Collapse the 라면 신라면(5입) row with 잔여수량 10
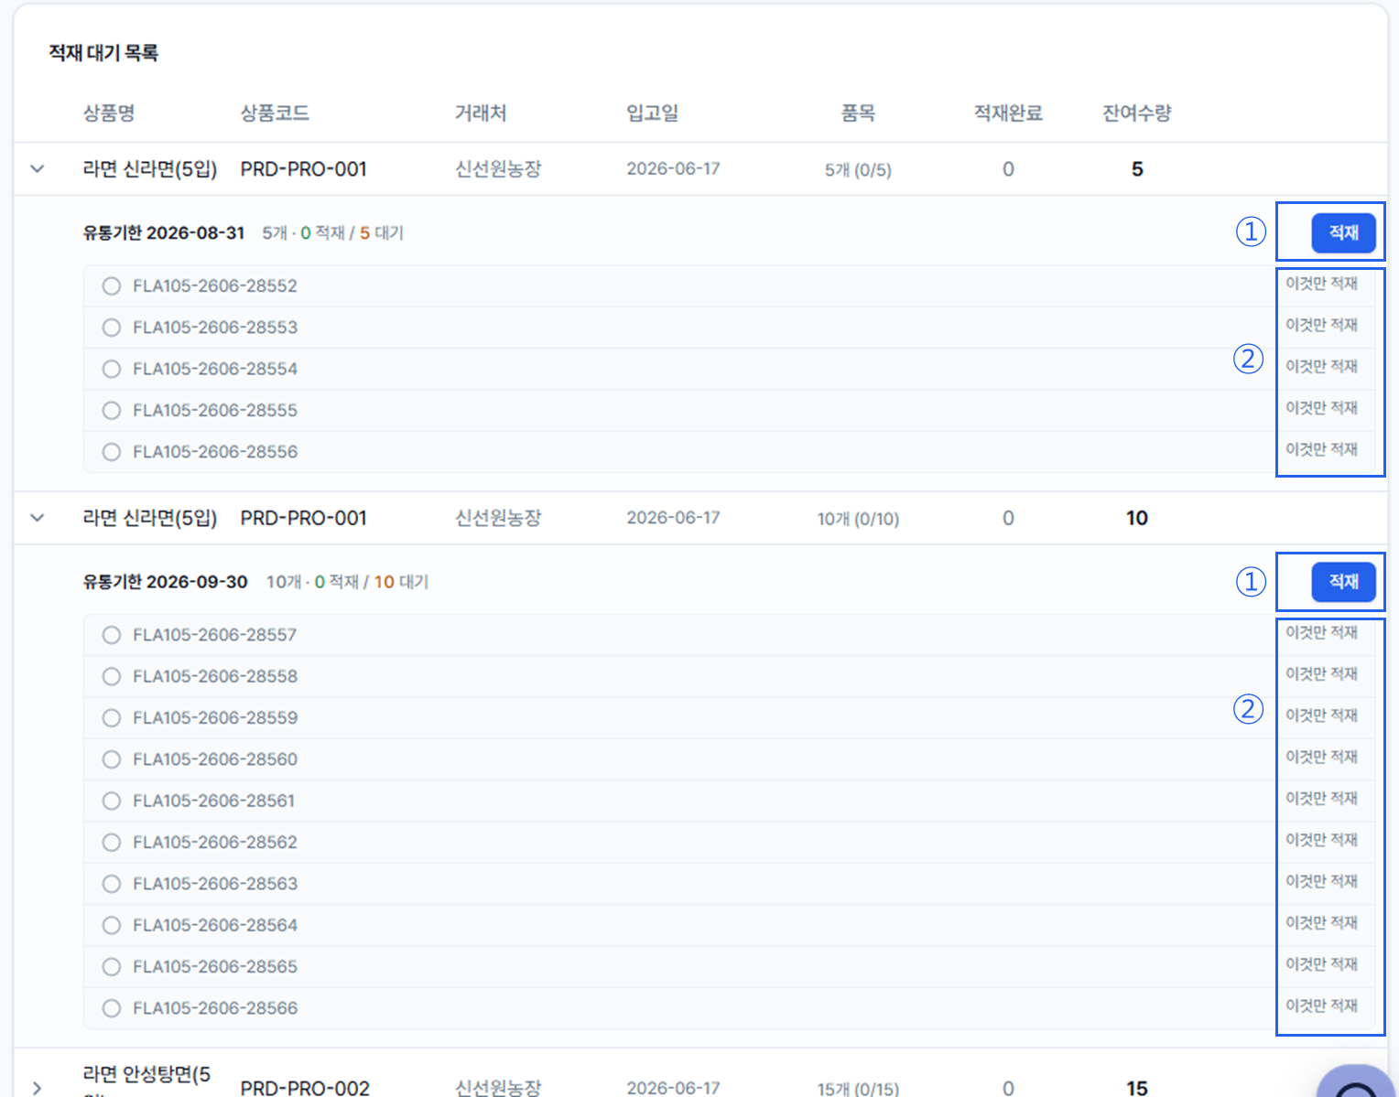Viewport: 1399px width, 1097px height. [38, 518]
